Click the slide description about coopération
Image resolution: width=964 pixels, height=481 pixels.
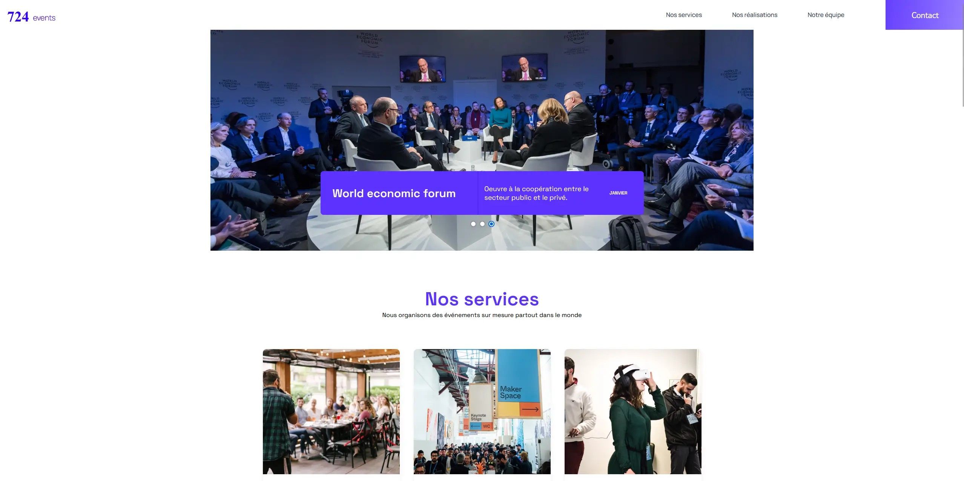click(x=536, y=193)
